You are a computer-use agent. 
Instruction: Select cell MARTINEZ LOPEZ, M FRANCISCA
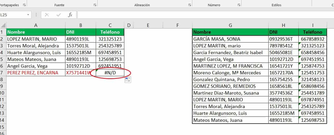[x=230, y=66]
